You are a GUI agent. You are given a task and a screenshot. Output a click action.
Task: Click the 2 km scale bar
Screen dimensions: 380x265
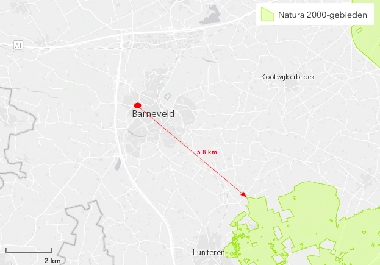click(x=29, y=251)
